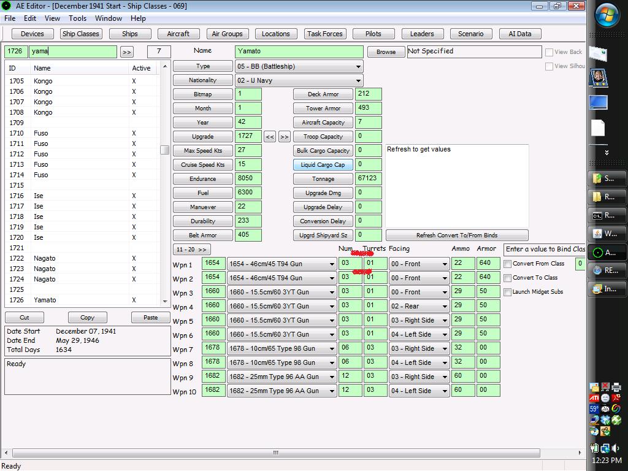Select the Nagato row 1722
The width and height of the screenshot is (628, 471).
point(83,258)
